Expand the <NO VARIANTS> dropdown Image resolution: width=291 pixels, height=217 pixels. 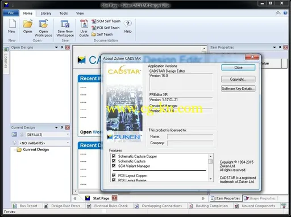(44, 143)
